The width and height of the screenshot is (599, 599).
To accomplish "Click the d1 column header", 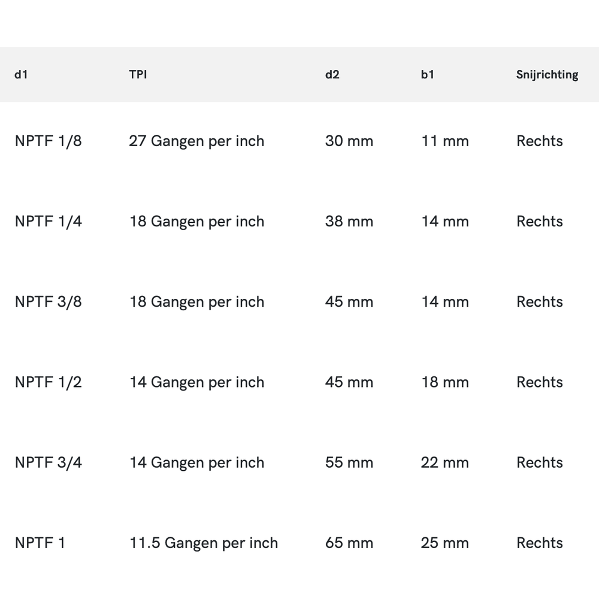I will coord(21,75).
